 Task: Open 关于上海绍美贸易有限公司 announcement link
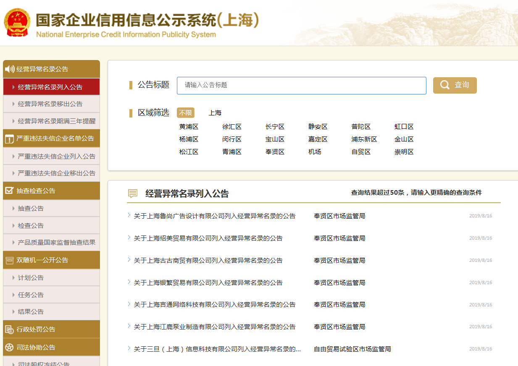(208, 238)
